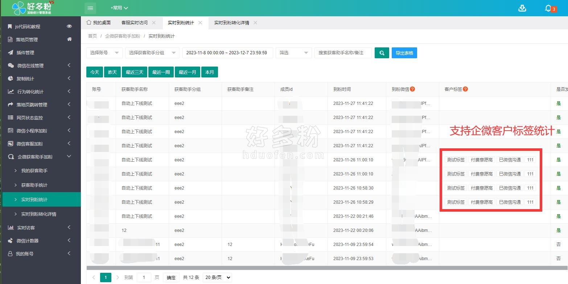Click the 搜索获客助手名称/备注 search field

click(343, 53)
